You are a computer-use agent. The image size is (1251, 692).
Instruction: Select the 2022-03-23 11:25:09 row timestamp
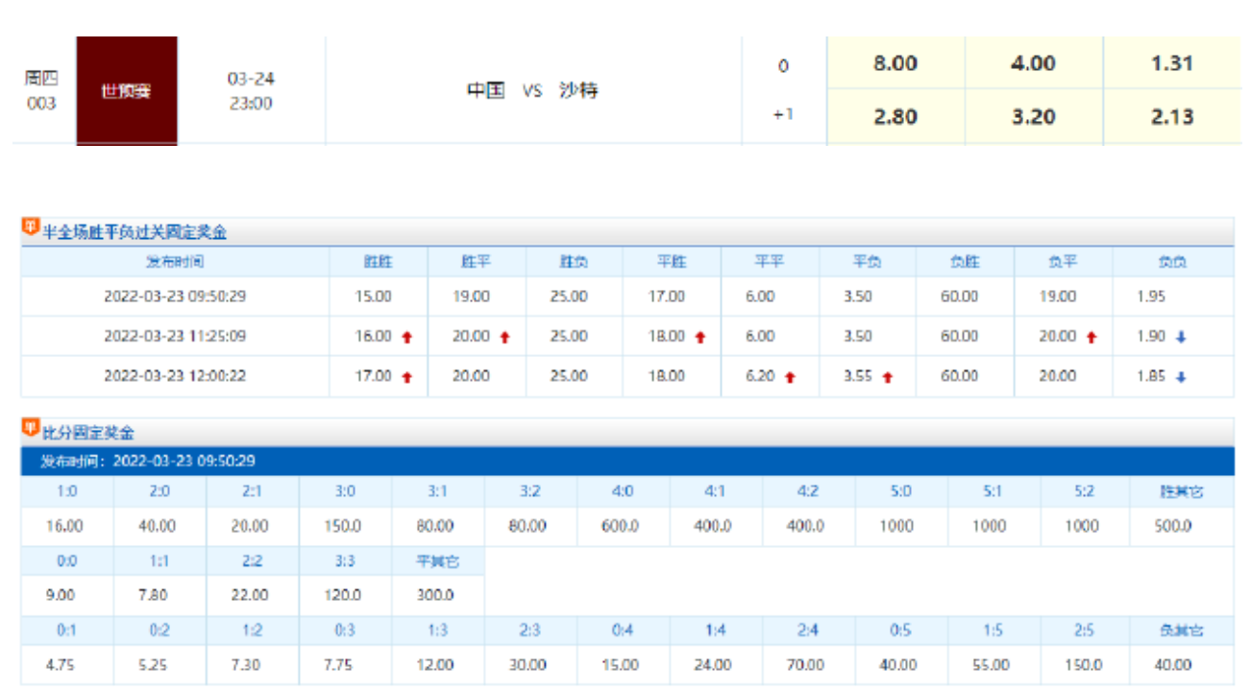[175, 337]
